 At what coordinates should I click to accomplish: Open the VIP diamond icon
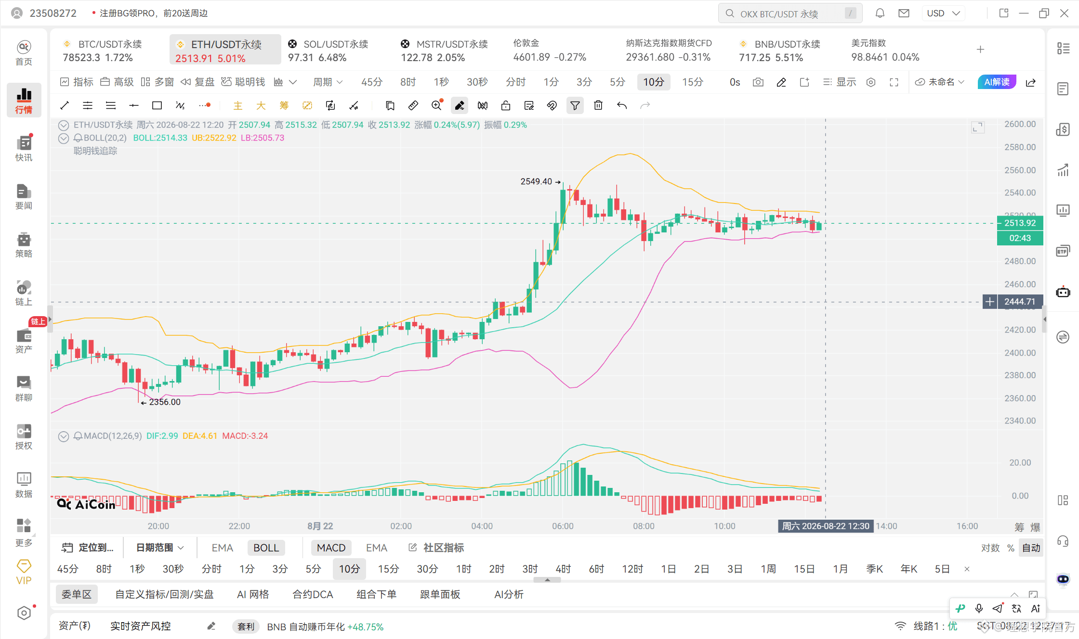(24, 572)
